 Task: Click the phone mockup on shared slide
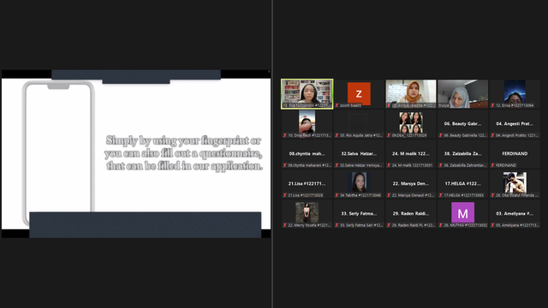coord(58,151)
